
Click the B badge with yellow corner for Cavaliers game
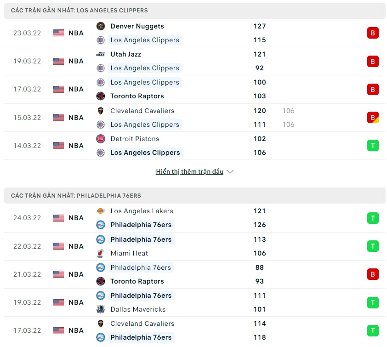(373, 118)
